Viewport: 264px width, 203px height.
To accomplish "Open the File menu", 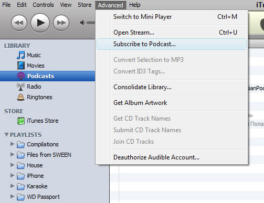I will tap(6, 5).
